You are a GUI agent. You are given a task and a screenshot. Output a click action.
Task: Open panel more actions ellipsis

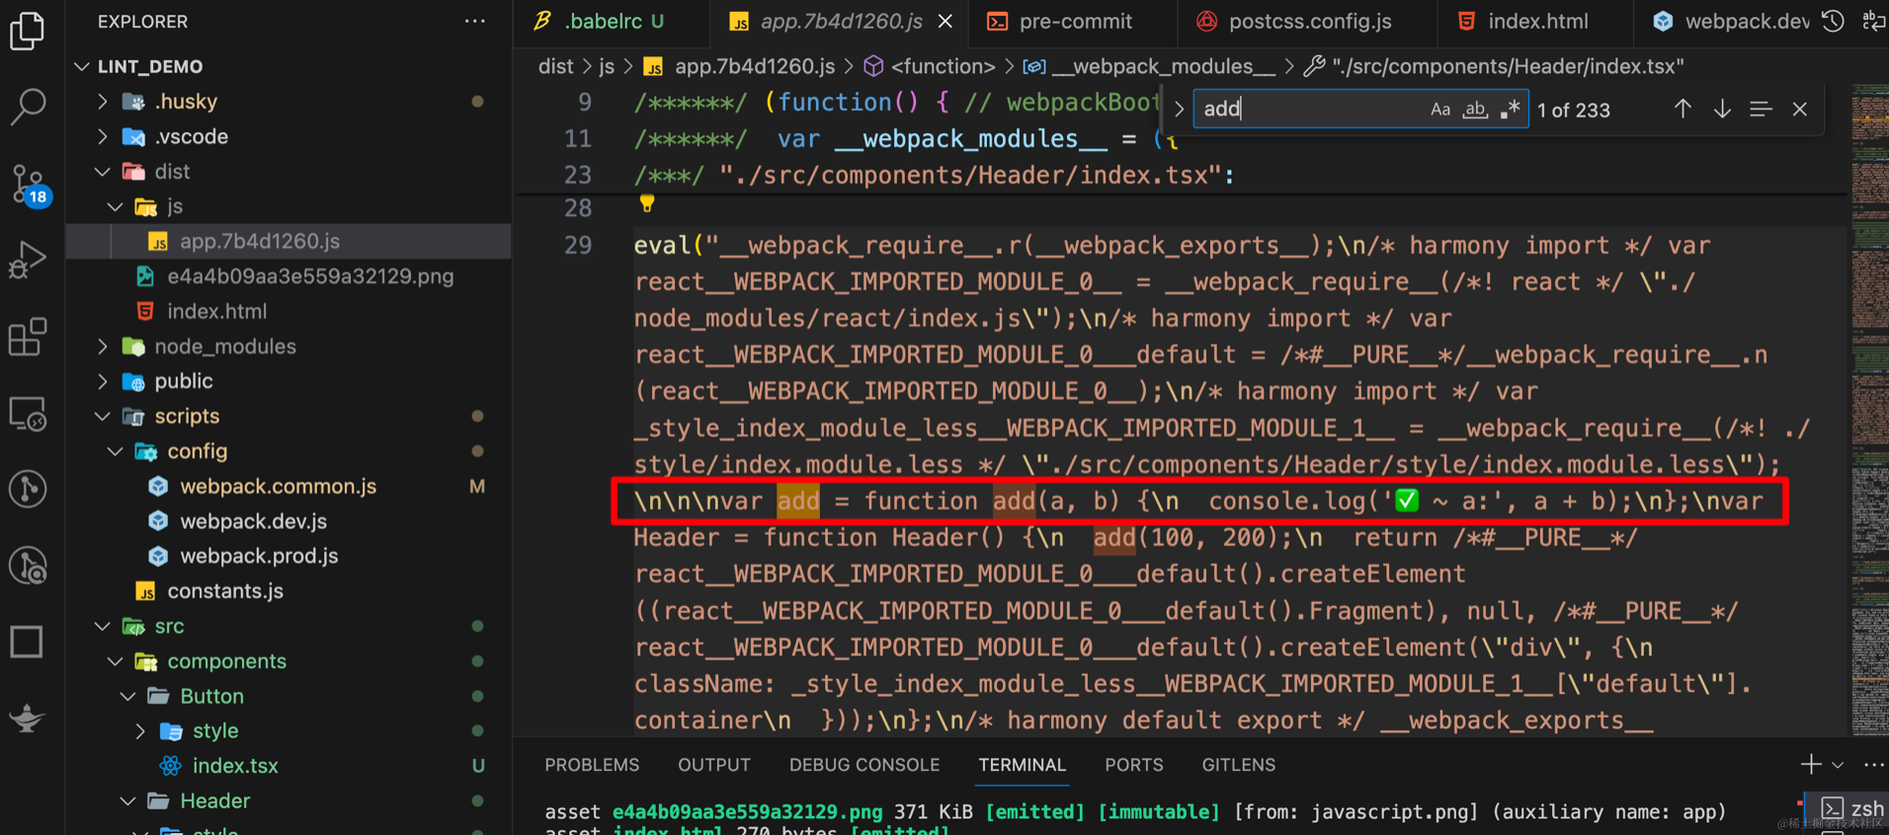pyautogui.click(x=1873, y=764)
